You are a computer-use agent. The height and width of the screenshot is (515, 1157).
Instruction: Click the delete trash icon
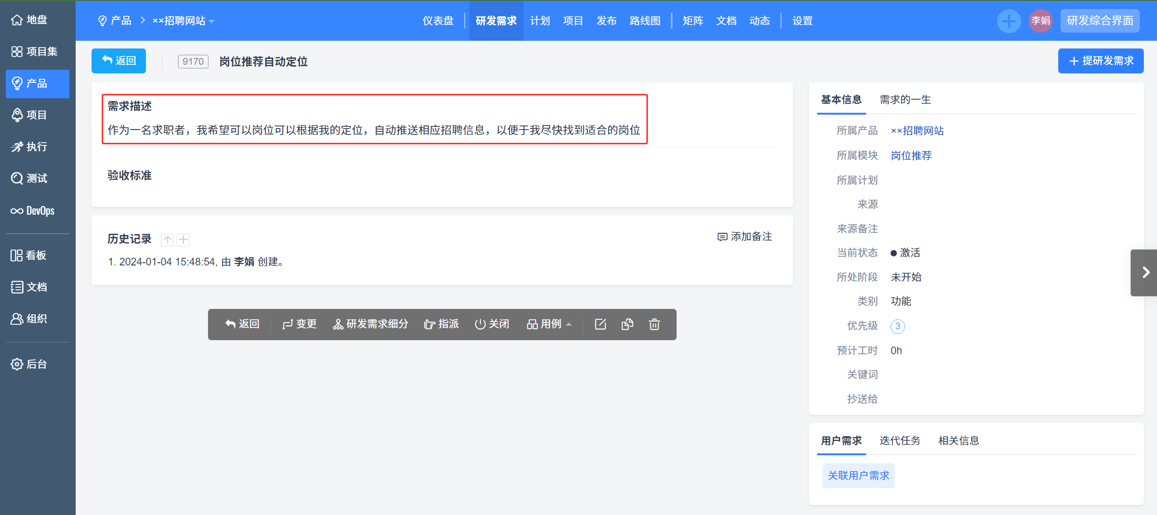click(654, 324)
